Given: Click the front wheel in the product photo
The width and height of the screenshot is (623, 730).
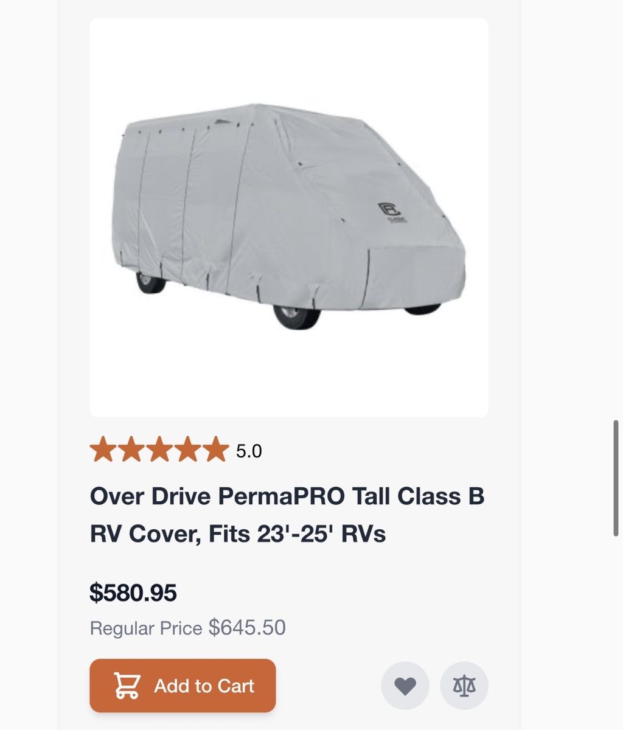Looking at the screenshot, I should [296, 316].
